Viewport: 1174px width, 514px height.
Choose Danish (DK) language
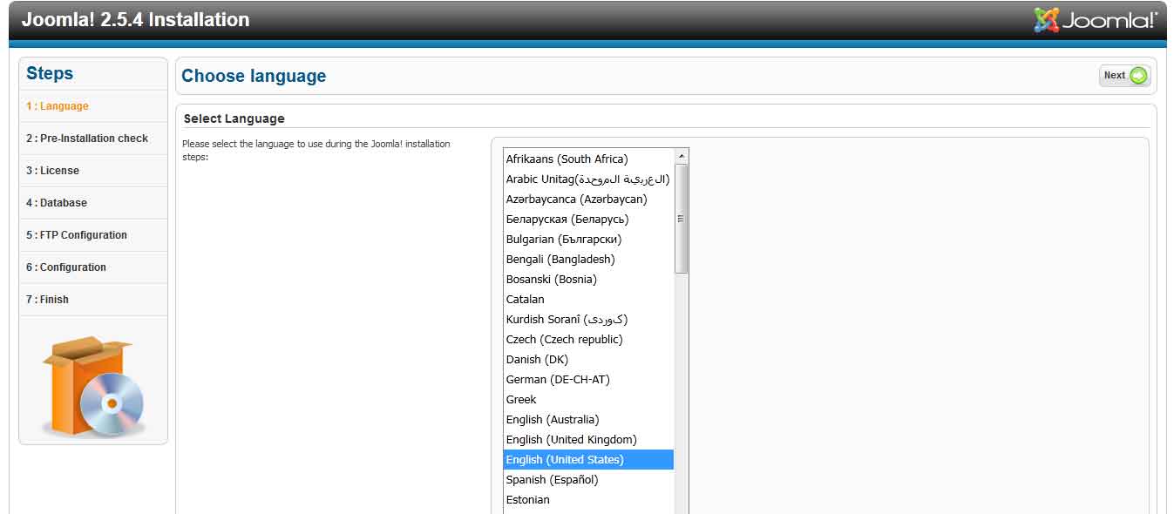coord(588,360)
